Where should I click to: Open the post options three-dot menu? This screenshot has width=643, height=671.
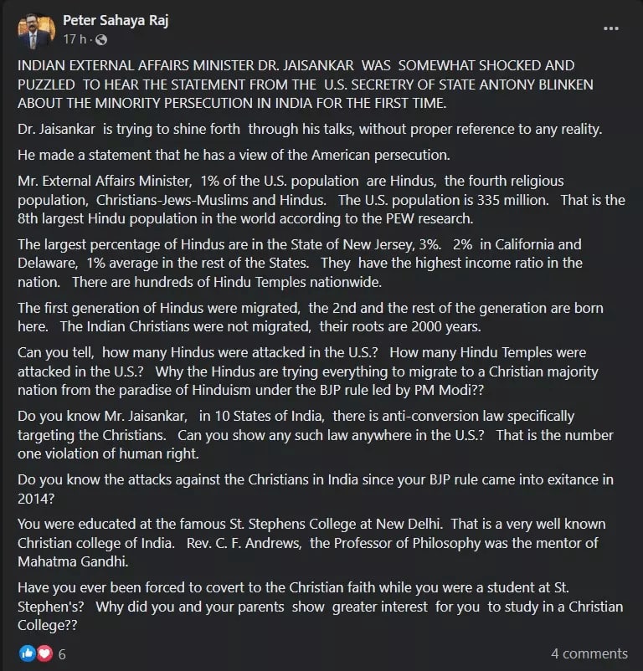pos(612,29)
